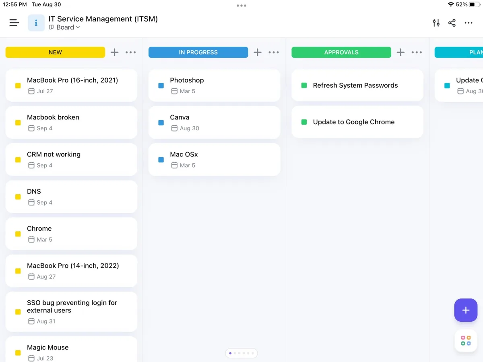This screenshot has height=362, width=483.
Task: Tap Mar 5 due date on Photoshop
Action: [183, 91]
